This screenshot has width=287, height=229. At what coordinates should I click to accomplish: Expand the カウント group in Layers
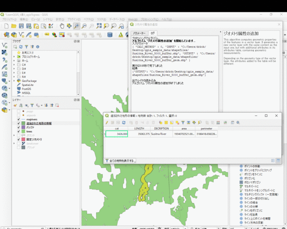point(14,136)
